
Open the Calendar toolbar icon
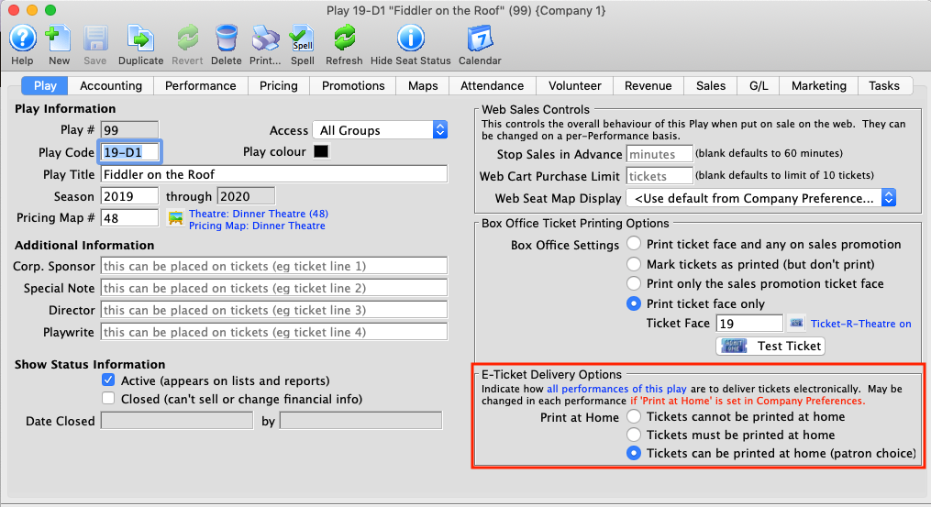480,39
